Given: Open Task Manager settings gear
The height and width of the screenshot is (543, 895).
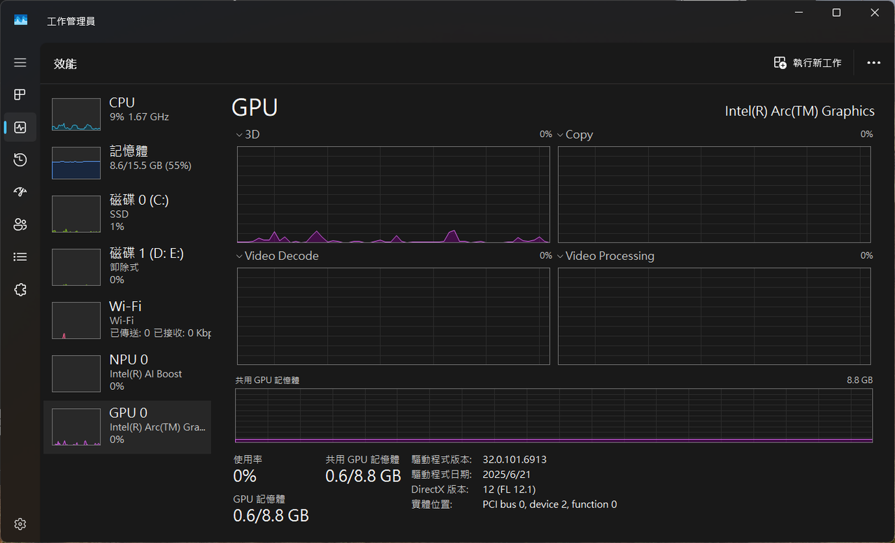Looking at the screenshot, I should [x=20, y=524].
